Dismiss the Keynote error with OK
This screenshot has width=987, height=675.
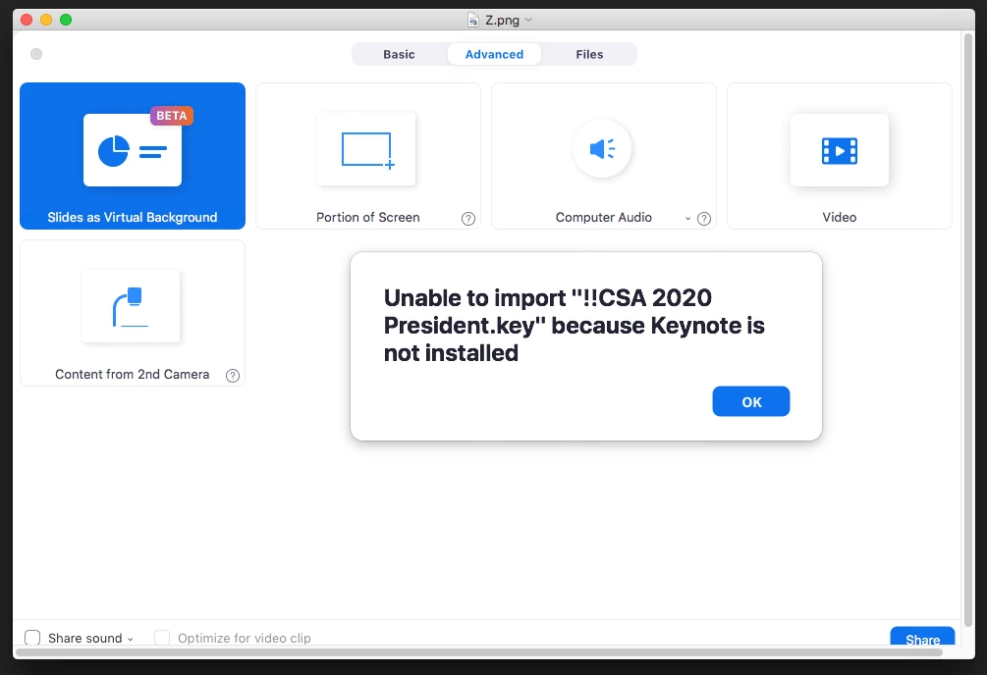(751, 401)
